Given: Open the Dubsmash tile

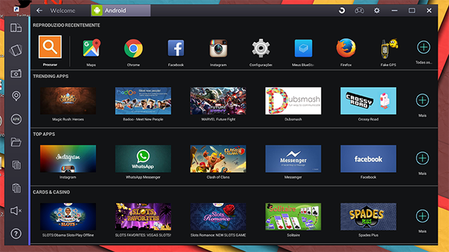Looking at the screenshot, I should click(x=293, y=101).
